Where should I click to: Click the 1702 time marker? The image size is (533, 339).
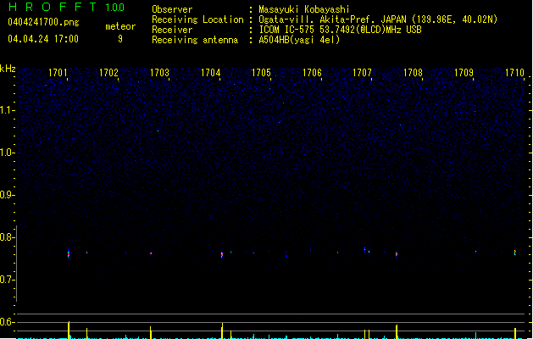108,73
